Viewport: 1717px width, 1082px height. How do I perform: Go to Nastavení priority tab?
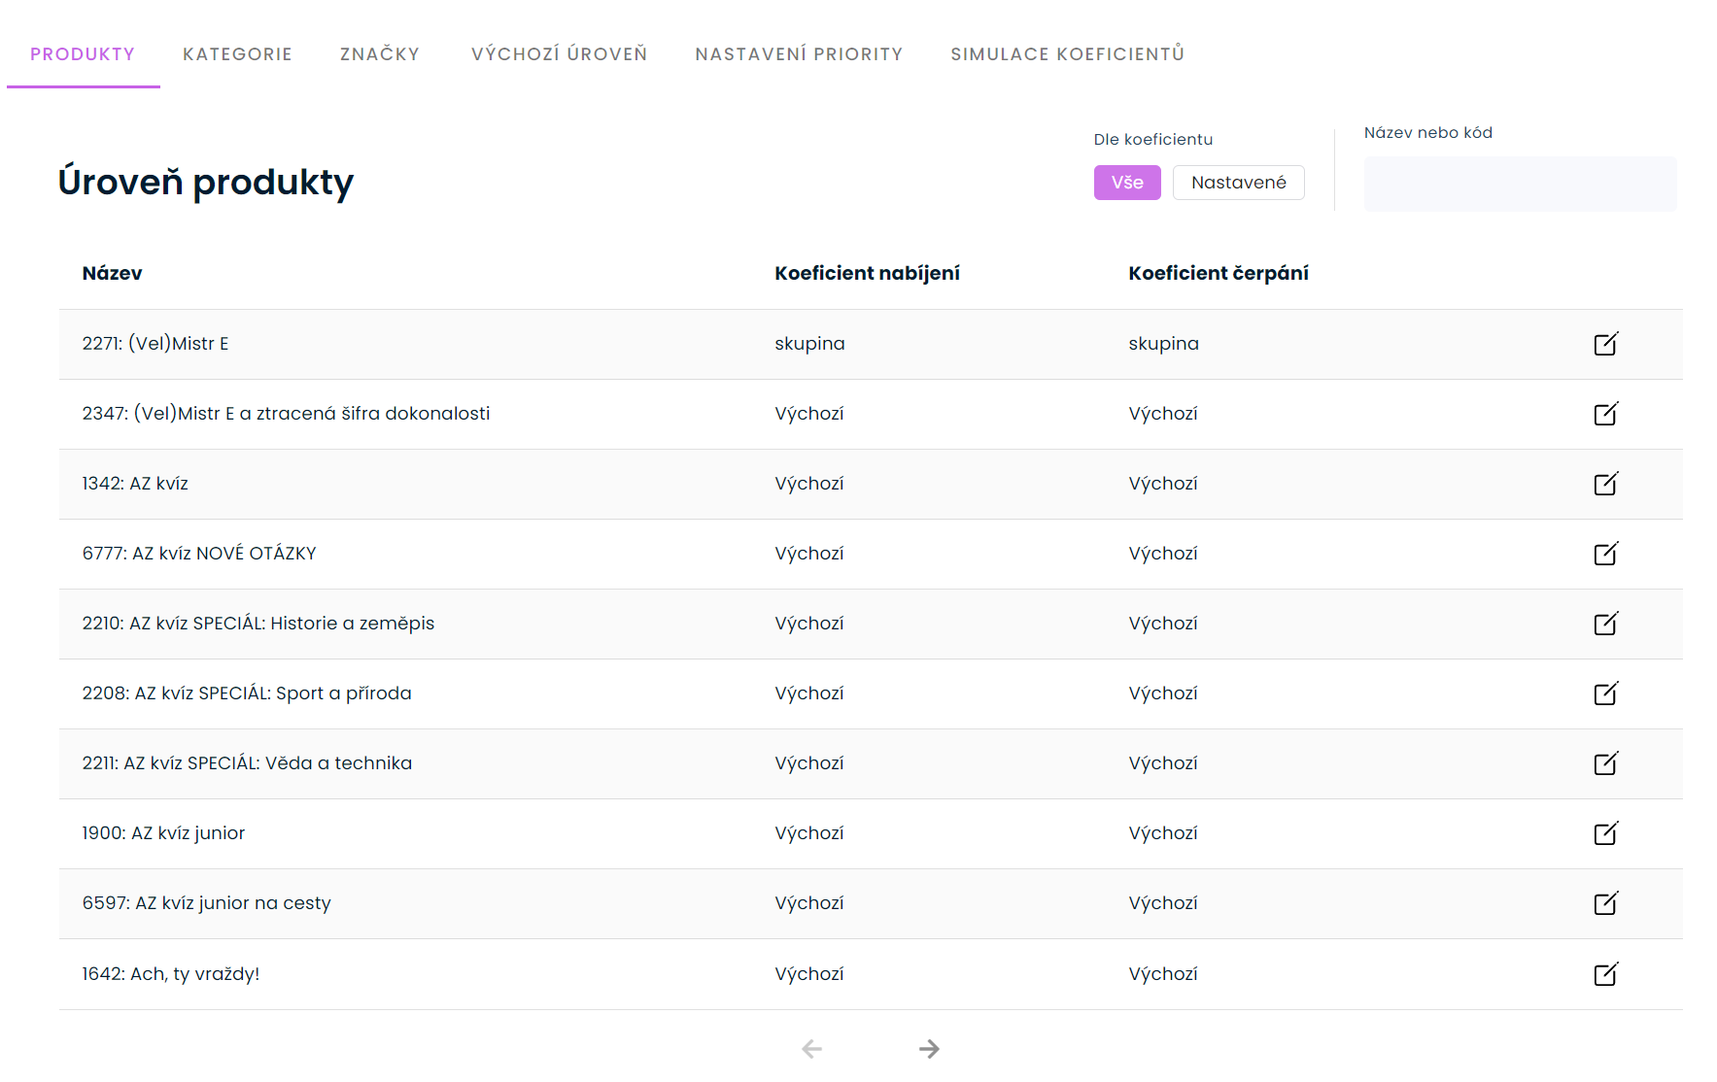pos(799,54)
